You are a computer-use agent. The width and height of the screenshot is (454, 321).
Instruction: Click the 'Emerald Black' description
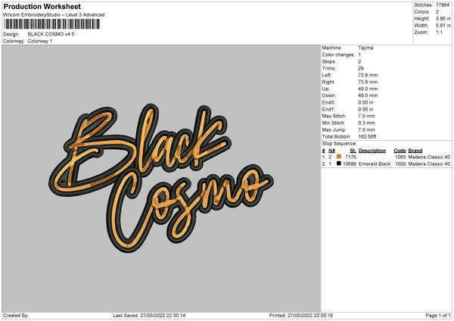[x=375, y=164]
